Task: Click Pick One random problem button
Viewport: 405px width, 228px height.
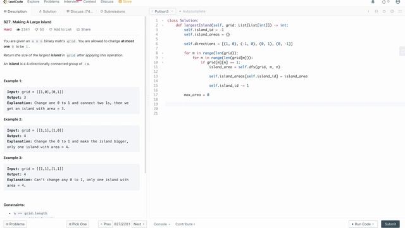Action: click(x=77, y=224)
